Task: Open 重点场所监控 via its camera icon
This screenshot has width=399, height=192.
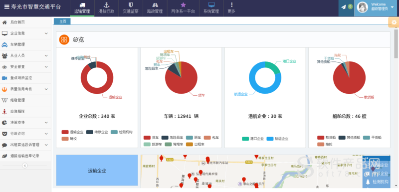Action: pyautogui.click(x=4, y=78)
